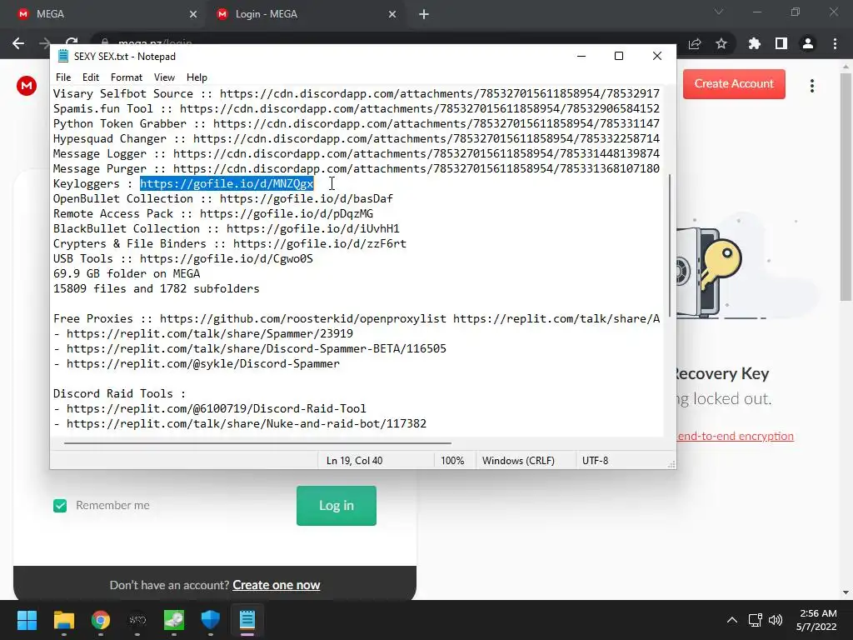
Task: Open Notepad Format menu
Action: coord(127,77)
